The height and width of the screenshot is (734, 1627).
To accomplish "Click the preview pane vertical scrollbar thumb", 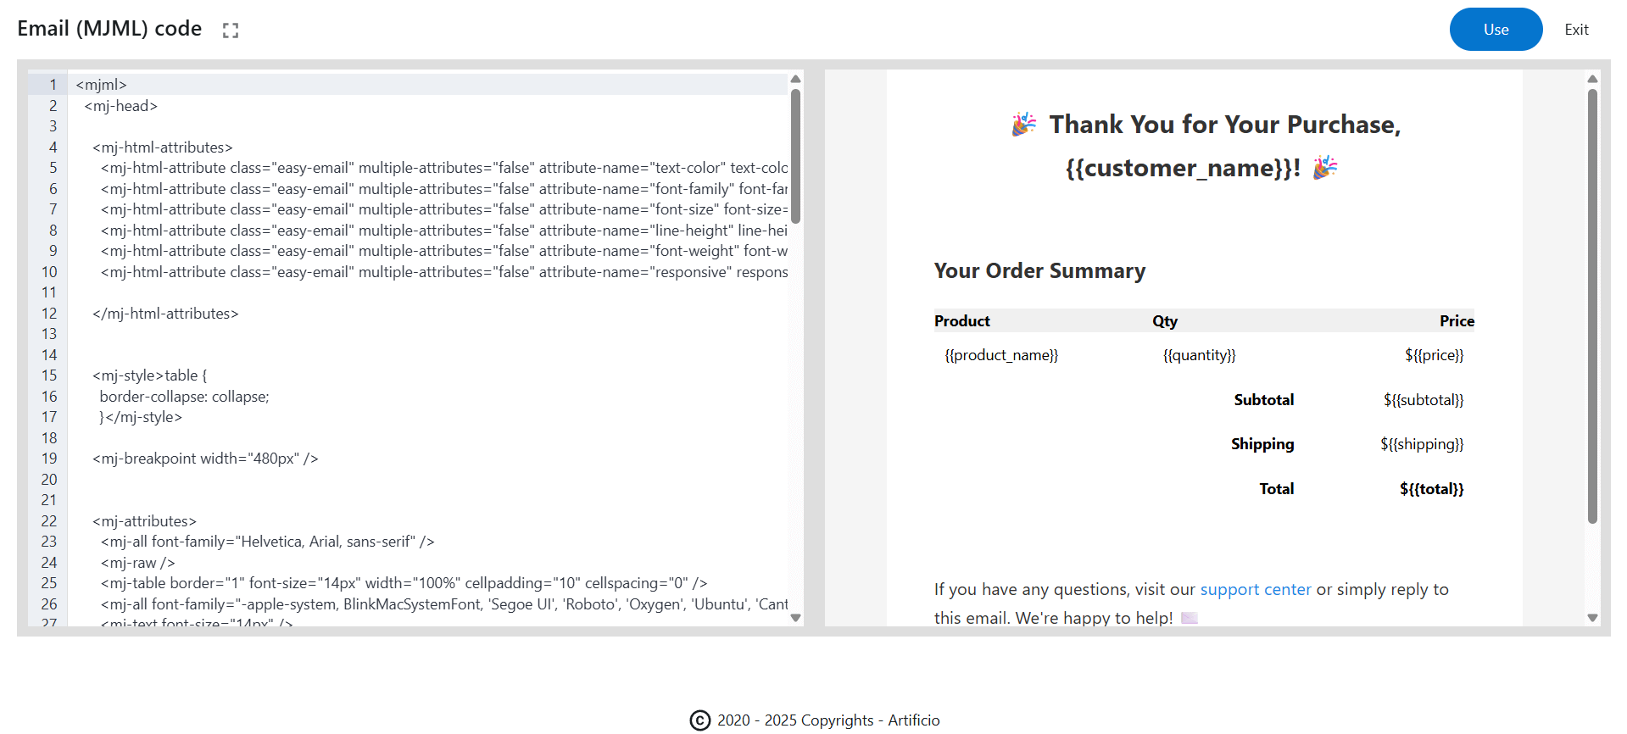I will coord(1591,305).
